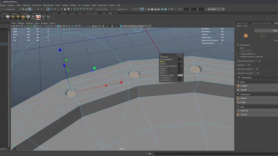Switch to the Attribute Editor tab

[242, 23]
